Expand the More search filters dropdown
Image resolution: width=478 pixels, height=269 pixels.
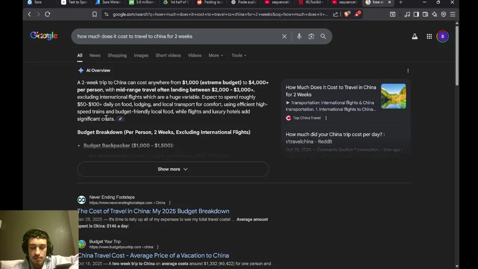[216, 55]
